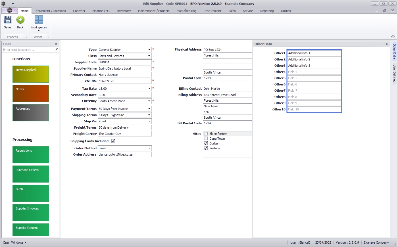The width and height of the screenshot is (398, 247).
Task: Save the supplier record
Action: [7, 22]
